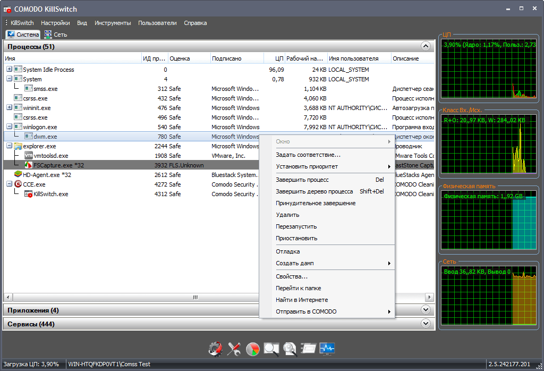Click the screwdriver and wrench tools icon
The width and height of the screenshot is (544, 371).
click(234, 349)
